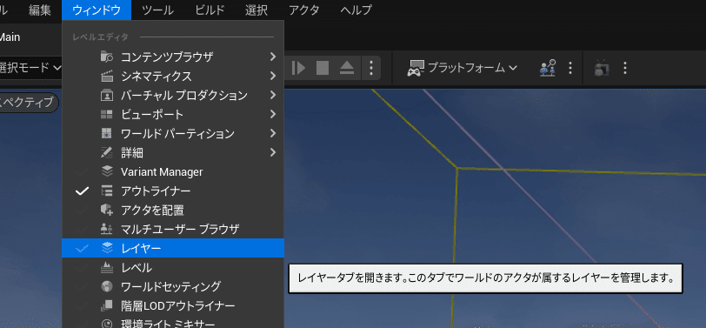Open the アクタ menu
The image size is (706, 328).
[x=304, y=10]
